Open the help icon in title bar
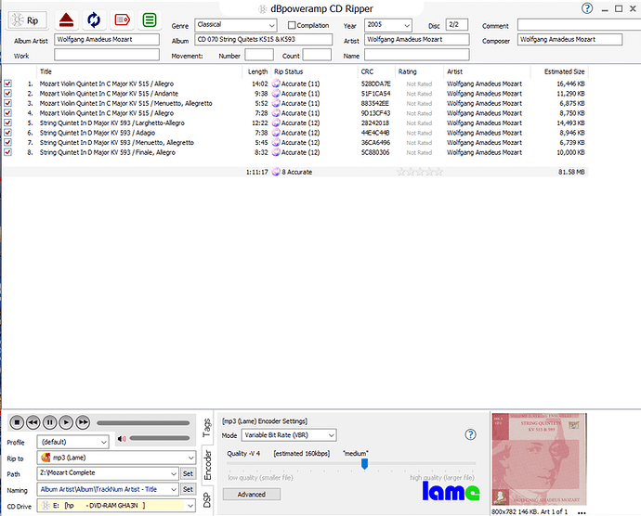641x516 pixels. click(587, 8)
